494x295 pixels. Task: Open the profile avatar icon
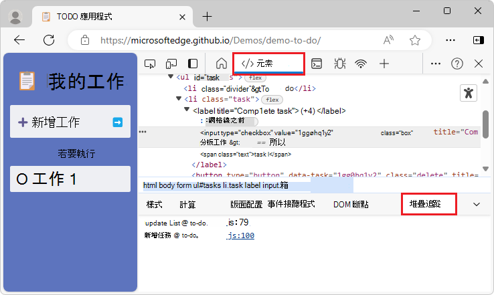pyautogui.click(x=15, y=17)
